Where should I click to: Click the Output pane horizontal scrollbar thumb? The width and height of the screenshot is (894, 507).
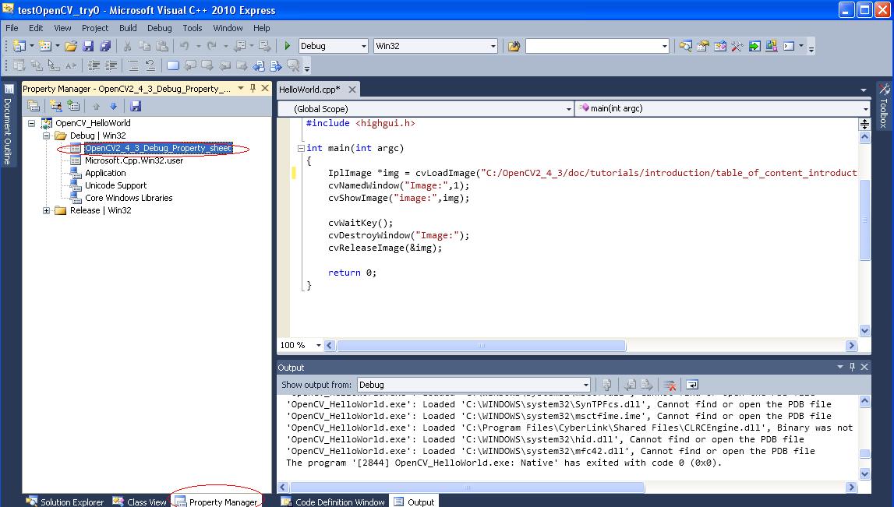[467, 488]
